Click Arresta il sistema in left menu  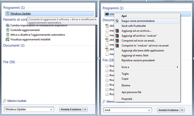click(x=71, y=109)
